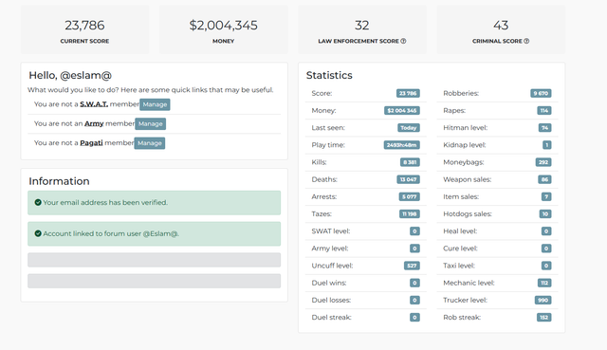607x350 pixels.
Task: Click the Statistics heading
Action: [x=329, y=75]
